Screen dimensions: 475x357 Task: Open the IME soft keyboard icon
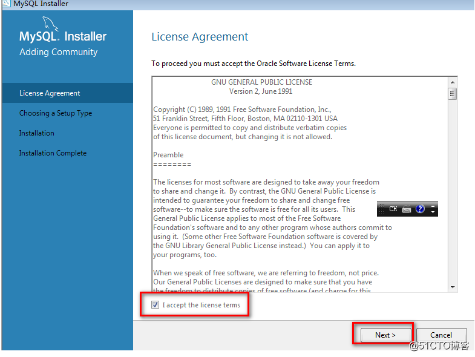407,209
